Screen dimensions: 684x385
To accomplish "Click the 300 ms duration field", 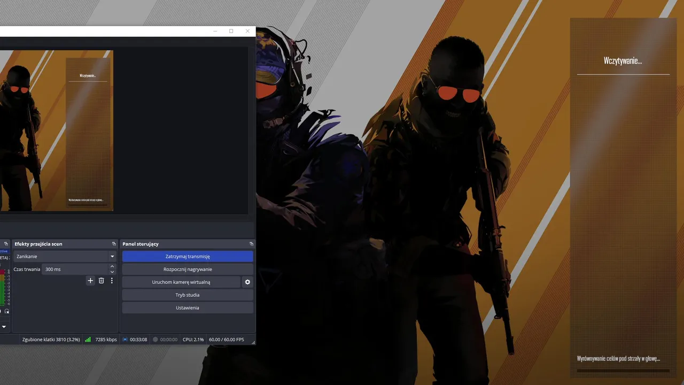I will 75,269.
